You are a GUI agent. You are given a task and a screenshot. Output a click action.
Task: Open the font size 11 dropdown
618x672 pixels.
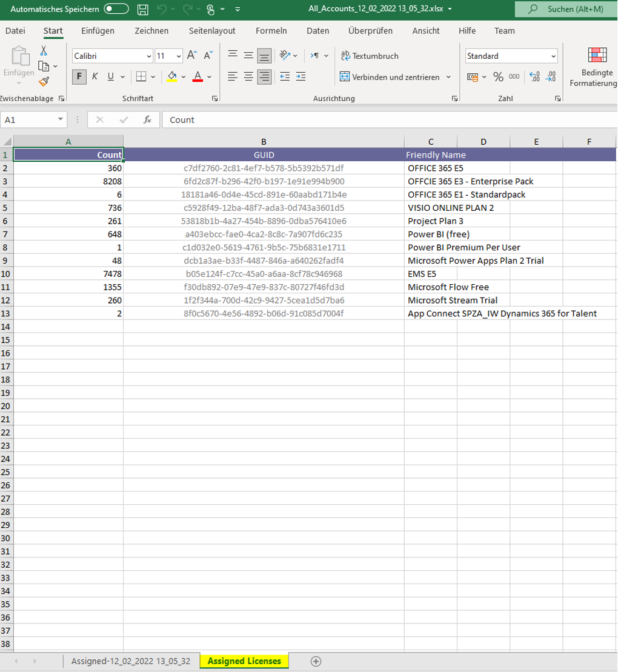178,56
